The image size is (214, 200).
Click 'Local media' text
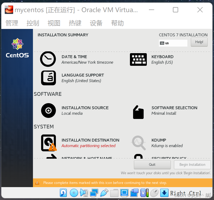72,113
